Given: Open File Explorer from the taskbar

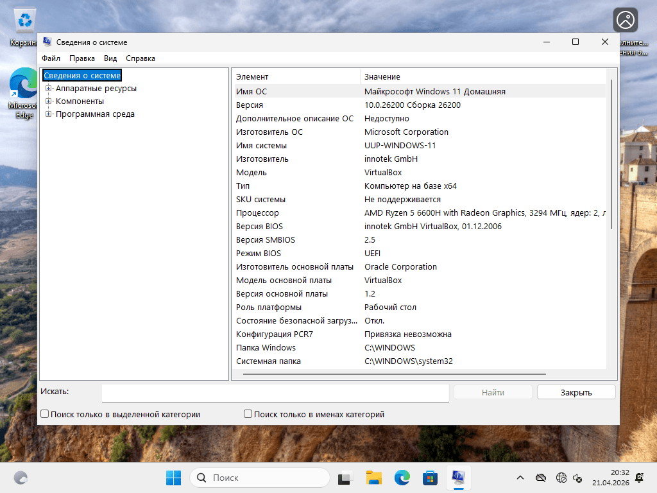Looking at the screenshot, I should pyautogui.click(x=374, y=478).
